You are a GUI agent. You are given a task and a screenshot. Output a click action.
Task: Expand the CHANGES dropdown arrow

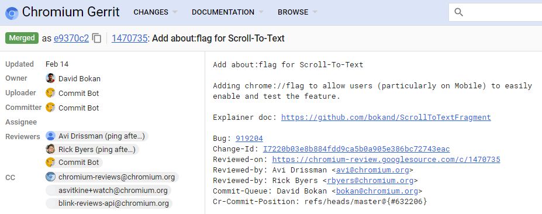pyautogui.click(x=175, y=12)
